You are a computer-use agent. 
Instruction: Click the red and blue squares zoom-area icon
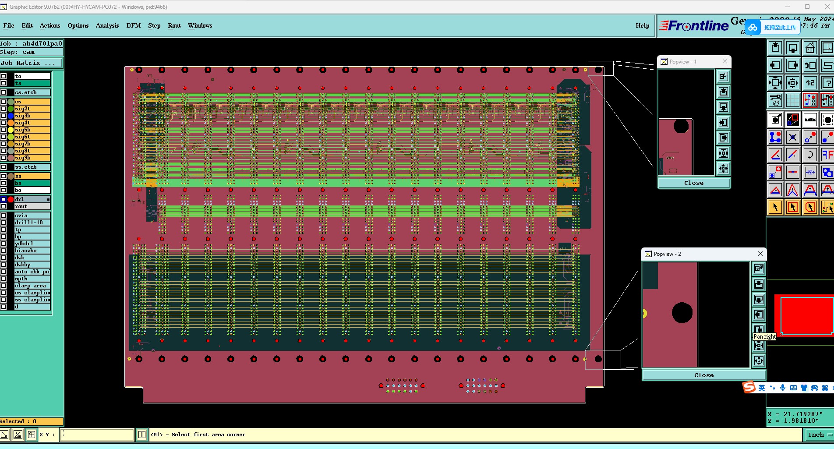793,120
